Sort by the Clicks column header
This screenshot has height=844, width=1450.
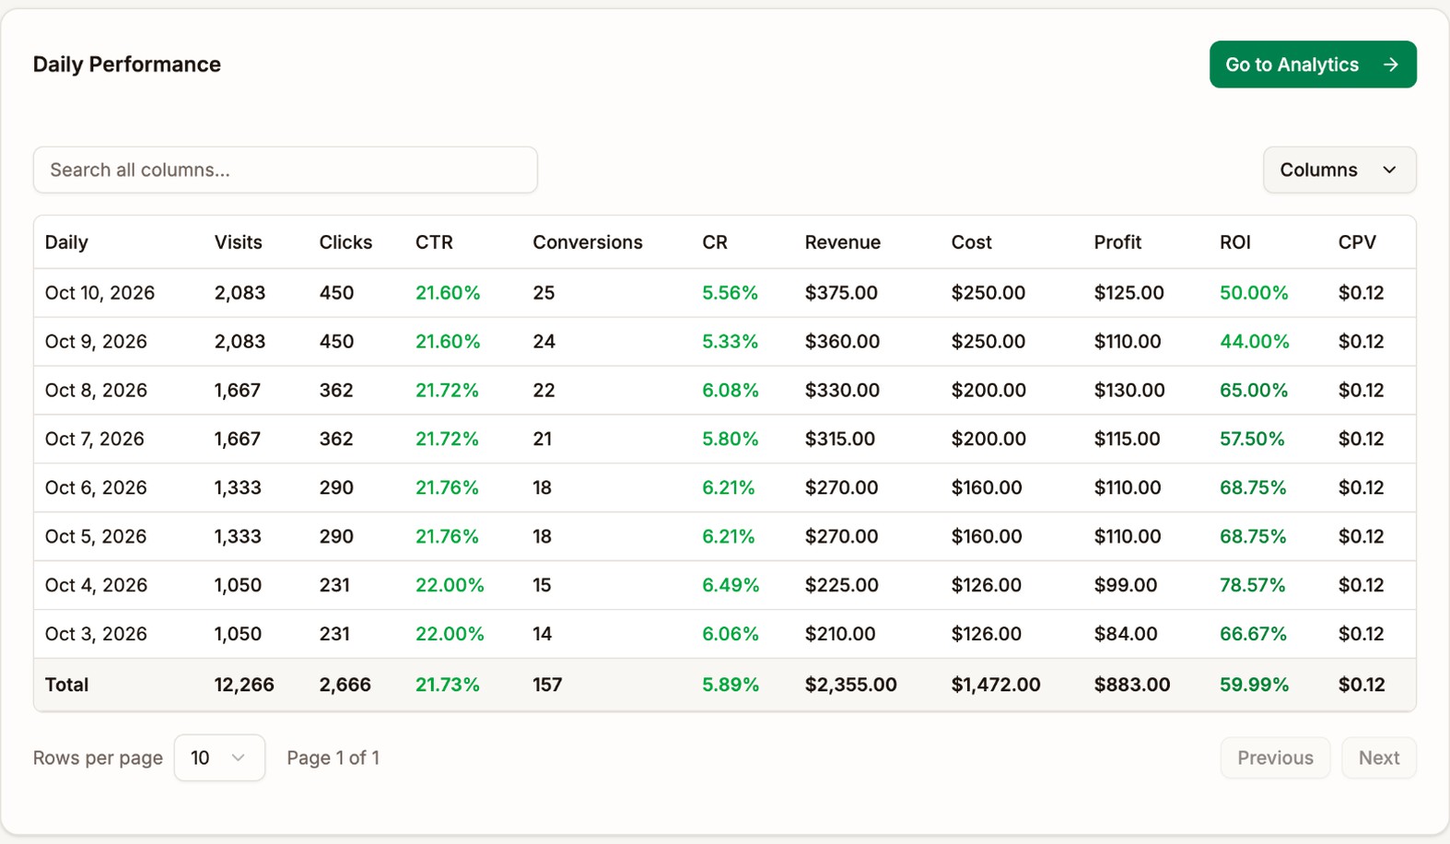(345, 242)
